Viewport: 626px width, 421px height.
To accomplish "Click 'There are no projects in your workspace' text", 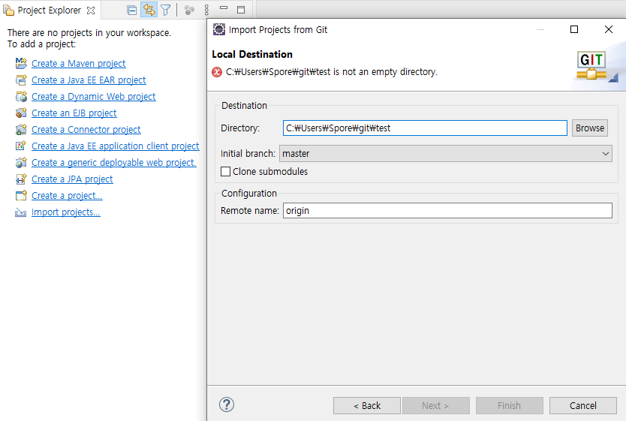I will [89, 33].
